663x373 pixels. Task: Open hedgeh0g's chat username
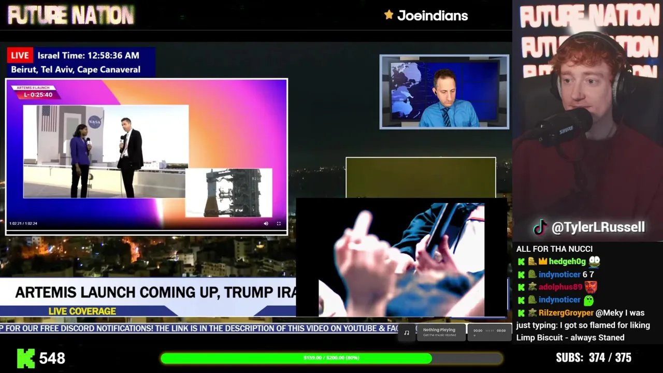tap(567, 262)
